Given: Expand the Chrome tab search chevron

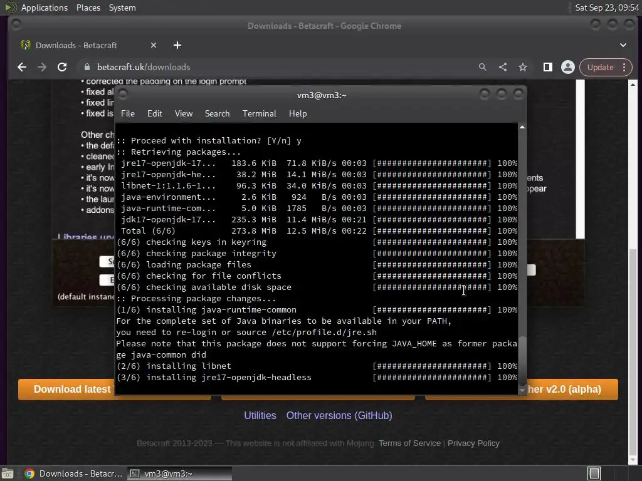Looking at the screenshot, I should pos(623,45).
